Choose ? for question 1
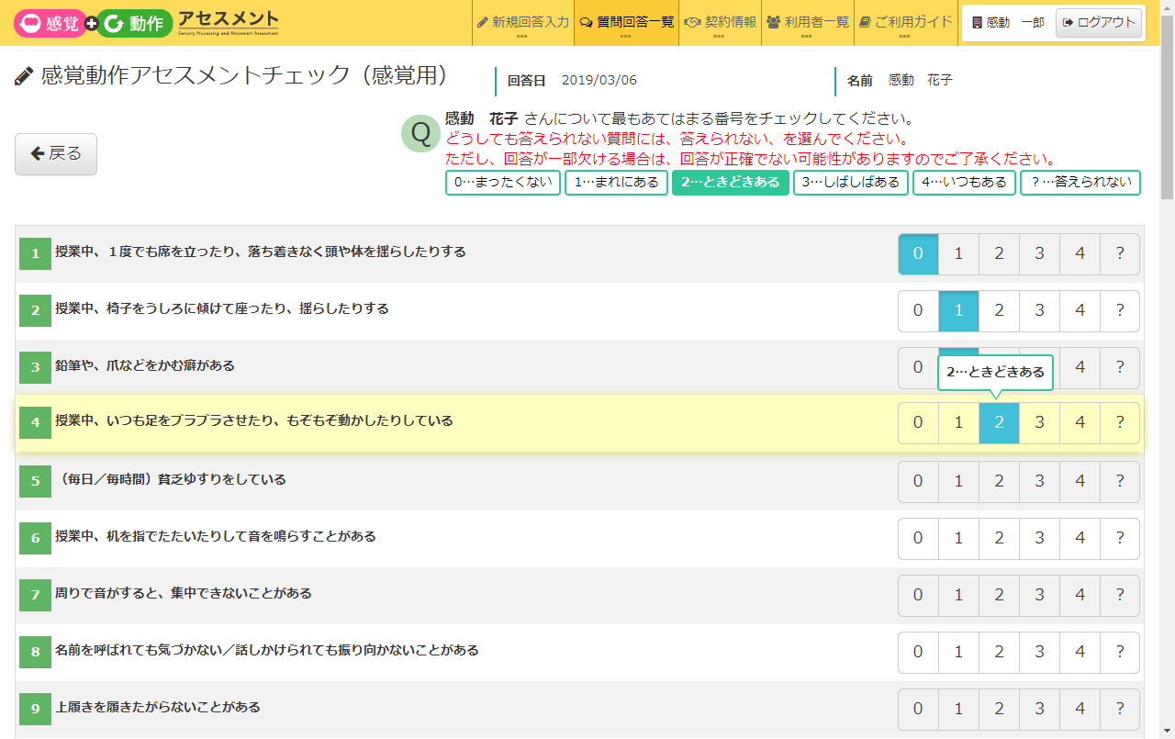Viewport: 1175px width, 739px height. [1120, 254]
